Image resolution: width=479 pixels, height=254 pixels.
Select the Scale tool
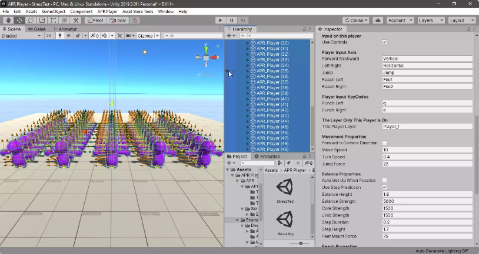tap(42, 21)
